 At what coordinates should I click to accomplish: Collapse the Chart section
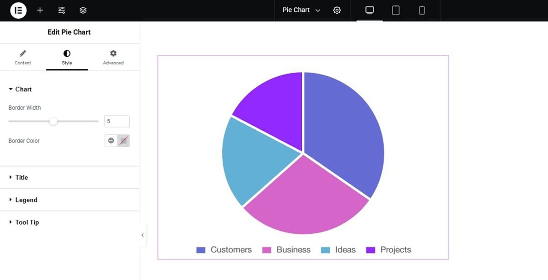click(20, 89)
